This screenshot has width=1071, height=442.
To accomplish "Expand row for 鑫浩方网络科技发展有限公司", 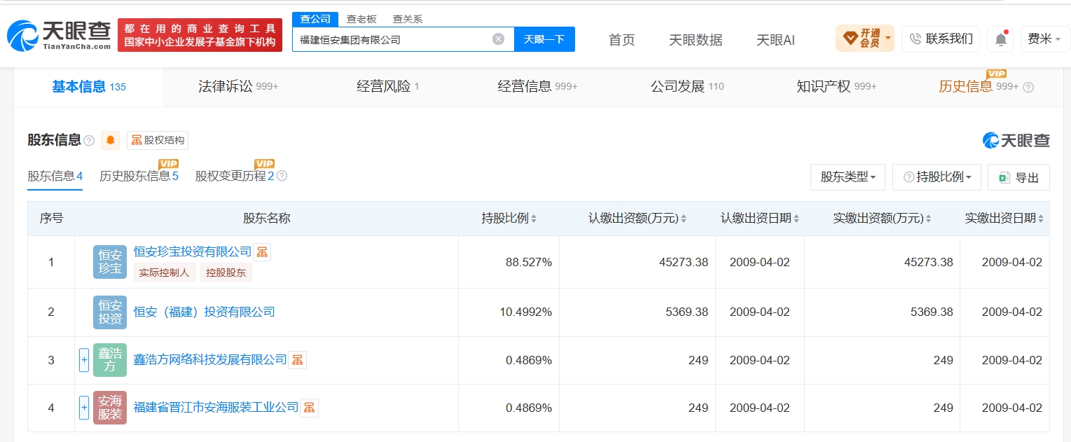I will (84, 360).
